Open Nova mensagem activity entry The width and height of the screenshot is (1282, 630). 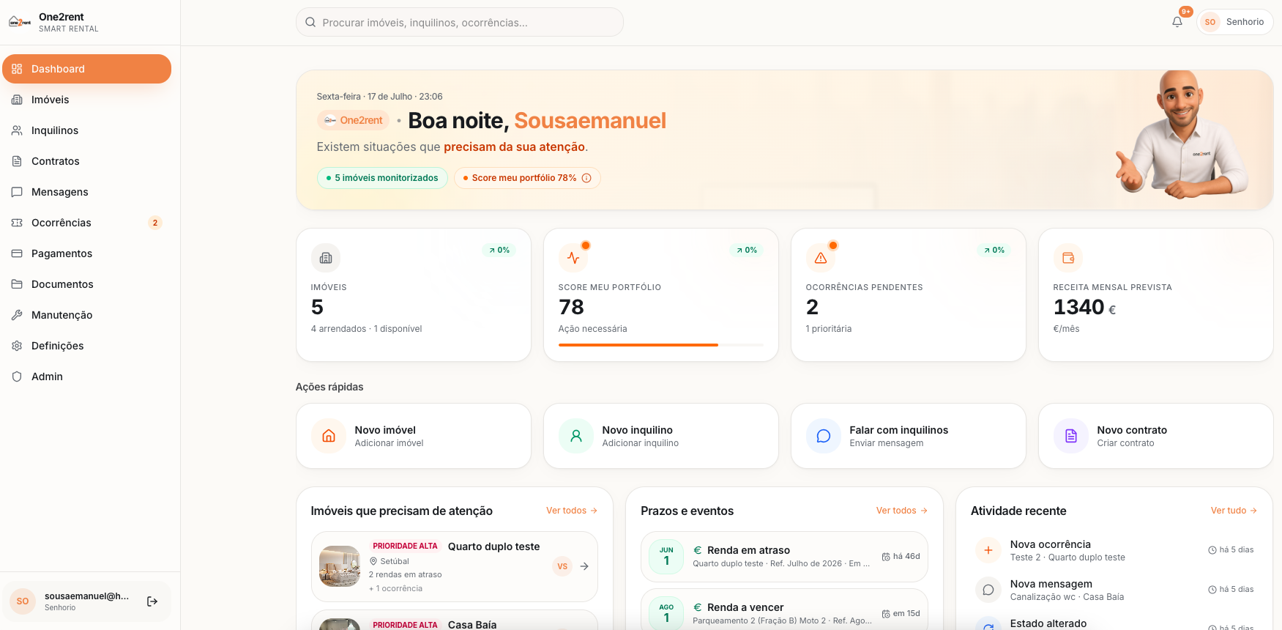[1114, 590]
